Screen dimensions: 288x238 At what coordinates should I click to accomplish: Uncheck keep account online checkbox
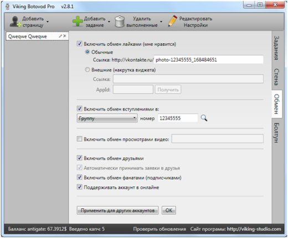79,187
